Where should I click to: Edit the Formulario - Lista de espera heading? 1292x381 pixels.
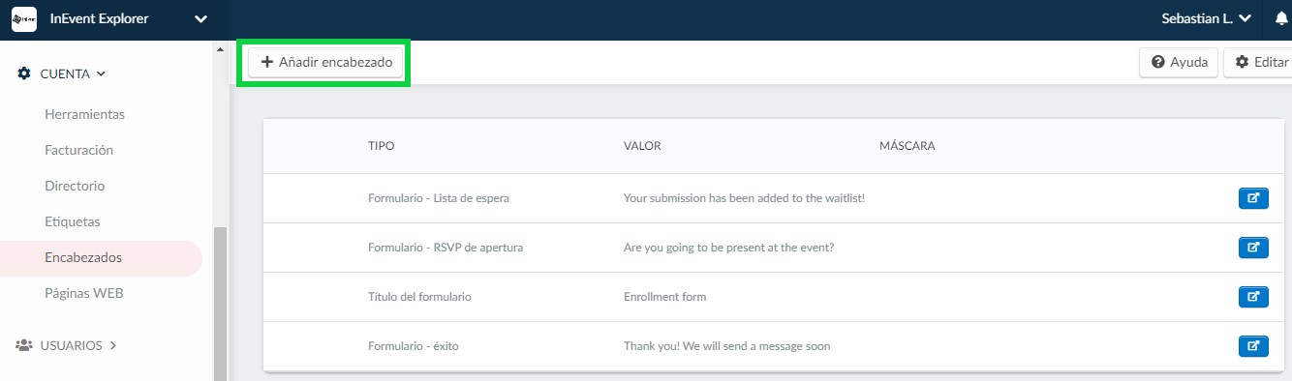[x=1253, y=198]
